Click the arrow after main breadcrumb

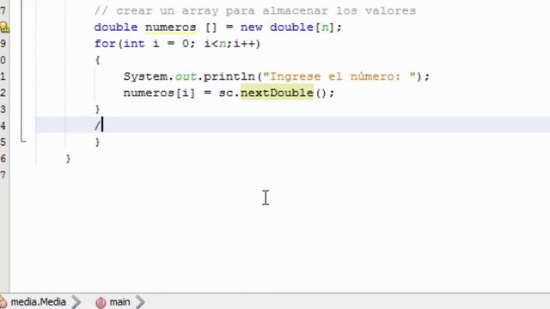click(140, 302)
